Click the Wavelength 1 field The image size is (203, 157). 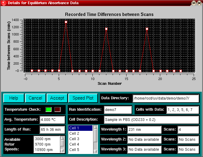[144, 129]
